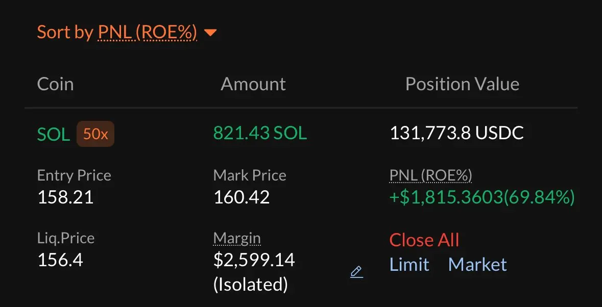This screenshot has height=307, width=602.
Task: Click the $2,599.14 margin value
Action: 254,260
